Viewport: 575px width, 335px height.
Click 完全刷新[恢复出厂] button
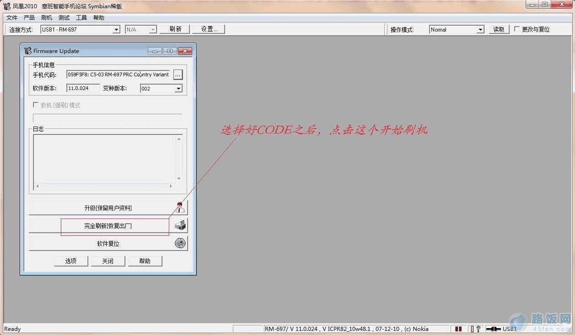[108, 226]
